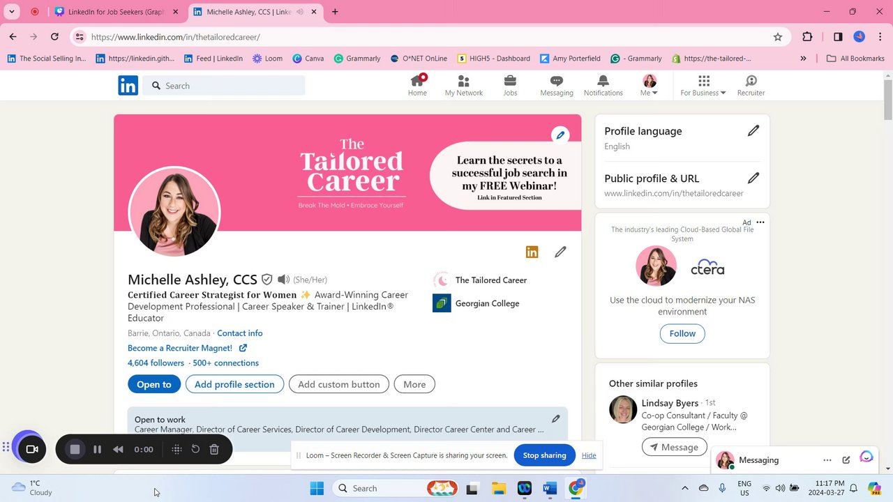This screenshot has height=502, width=893.
Task: Open Canva bookmark
Action: 308,59
